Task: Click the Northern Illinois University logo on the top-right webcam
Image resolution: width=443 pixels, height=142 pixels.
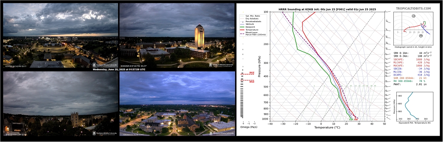Action: [222, 65]
